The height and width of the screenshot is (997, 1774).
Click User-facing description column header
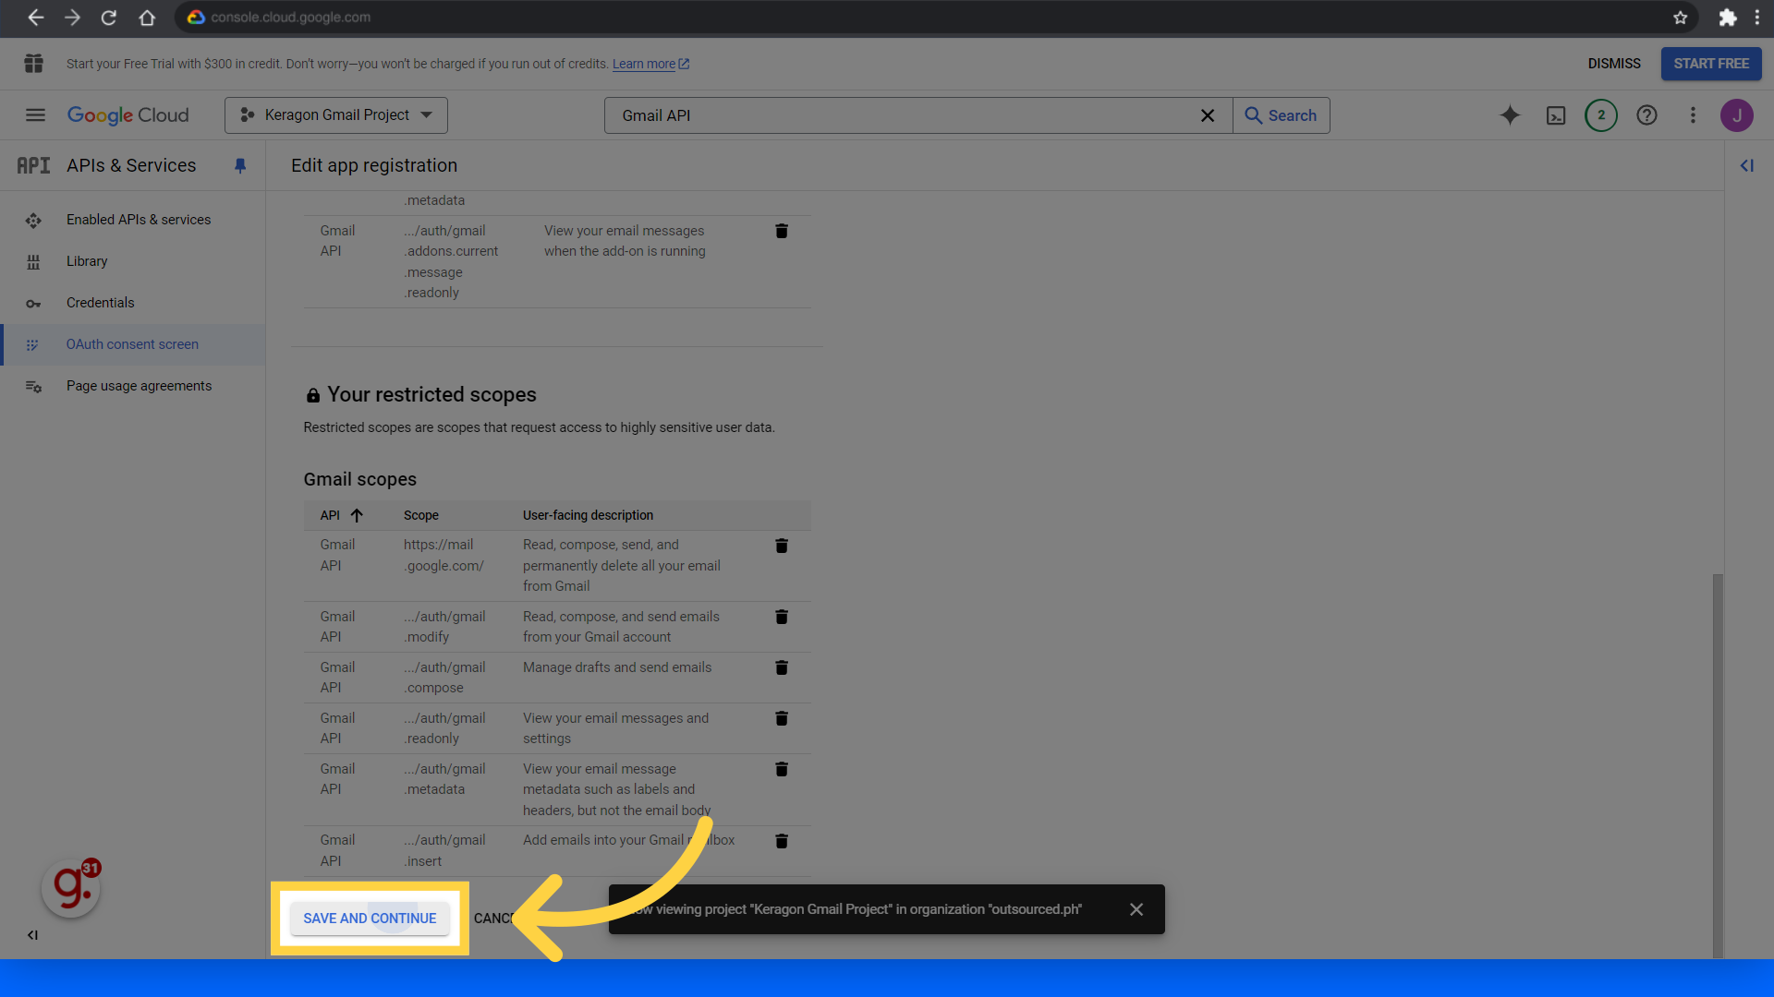588,515
